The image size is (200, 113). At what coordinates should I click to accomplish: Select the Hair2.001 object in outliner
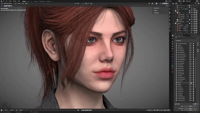182,16
